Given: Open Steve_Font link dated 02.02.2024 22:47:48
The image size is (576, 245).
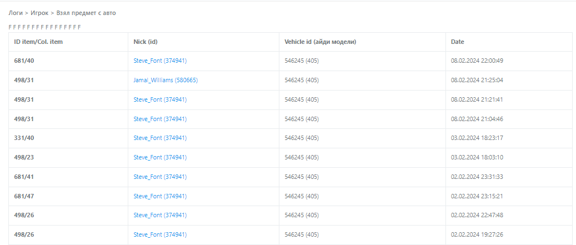Looking at the screenshot, I should tap(160, 215).
